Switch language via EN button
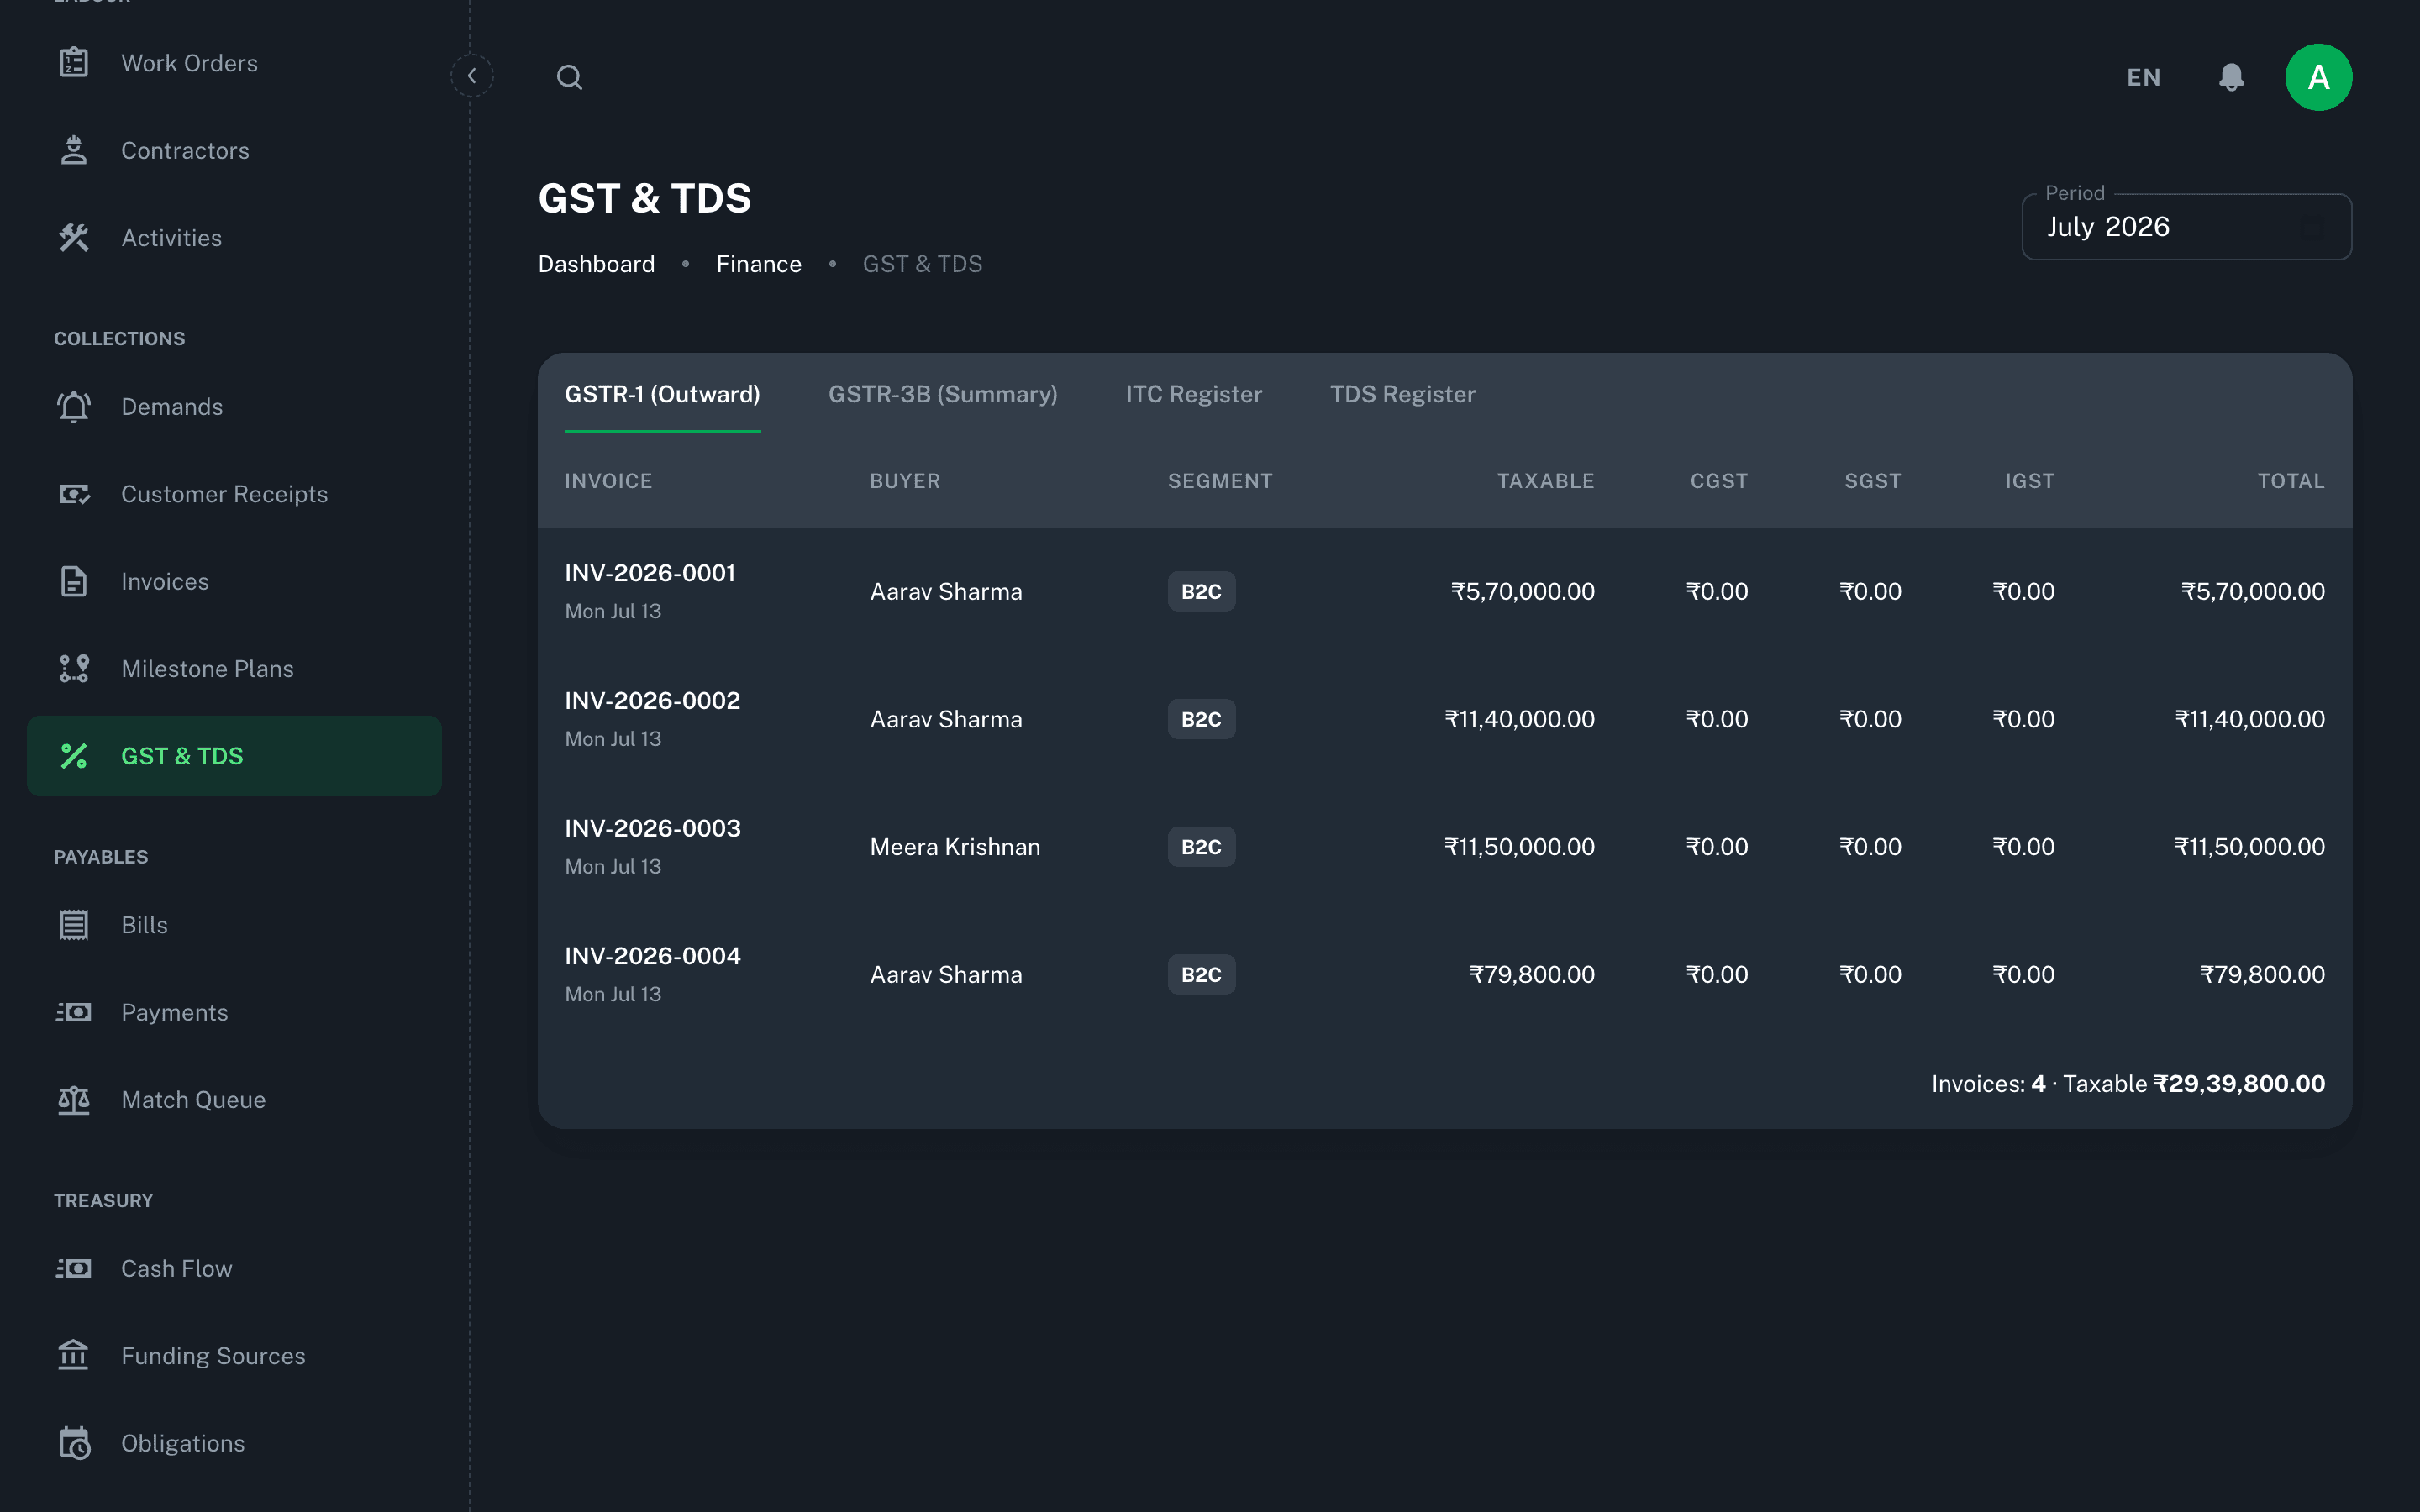 pos(2143,77)
